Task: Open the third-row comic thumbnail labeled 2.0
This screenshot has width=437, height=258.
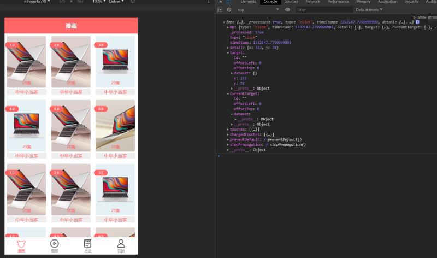Action: point(71,189)
